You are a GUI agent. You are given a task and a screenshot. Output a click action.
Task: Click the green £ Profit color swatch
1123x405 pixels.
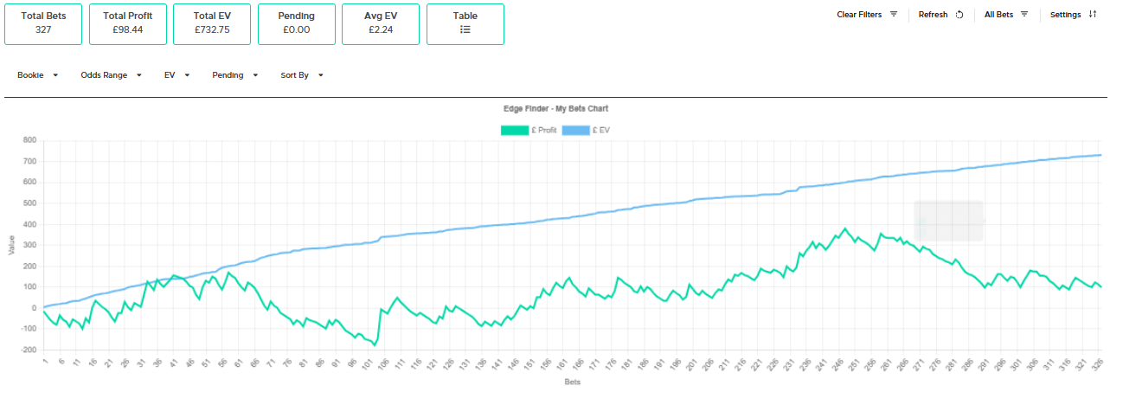click(x=514, y=130)
